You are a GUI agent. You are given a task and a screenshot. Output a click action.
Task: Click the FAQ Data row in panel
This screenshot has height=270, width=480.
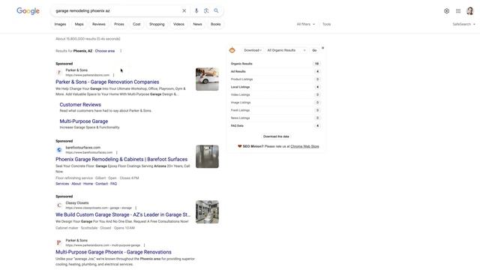275,125
